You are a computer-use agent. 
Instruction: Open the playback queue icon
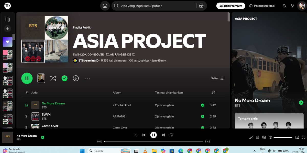(x=257, y=137)
